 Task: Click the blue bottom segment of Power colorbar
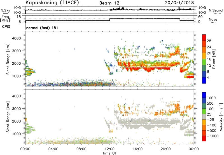pos(204,80)
